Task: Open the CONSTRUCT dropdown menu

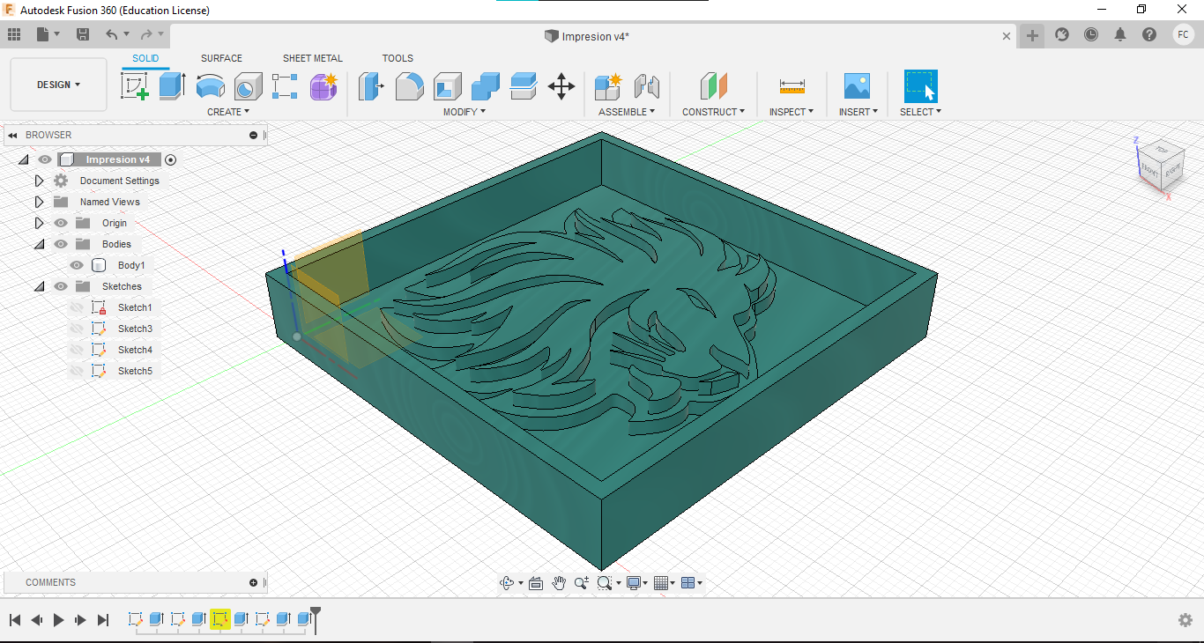Action: [x=714, y=112]
